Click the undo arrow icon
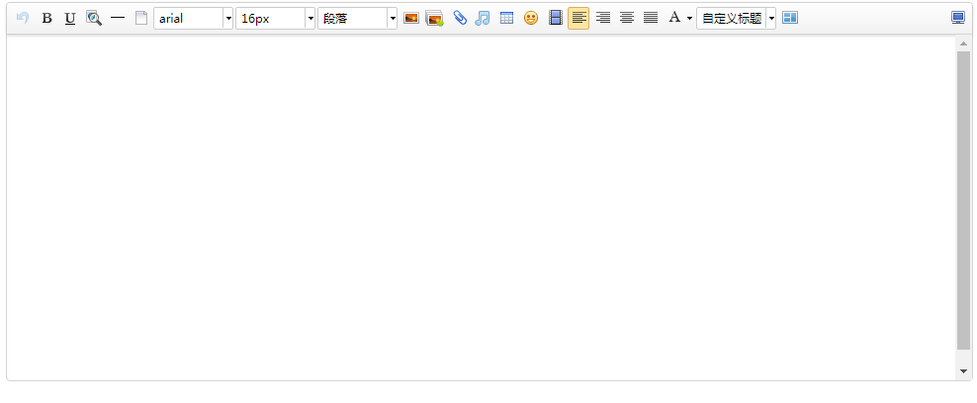This screenshot has height=403, width=977. 23,18
